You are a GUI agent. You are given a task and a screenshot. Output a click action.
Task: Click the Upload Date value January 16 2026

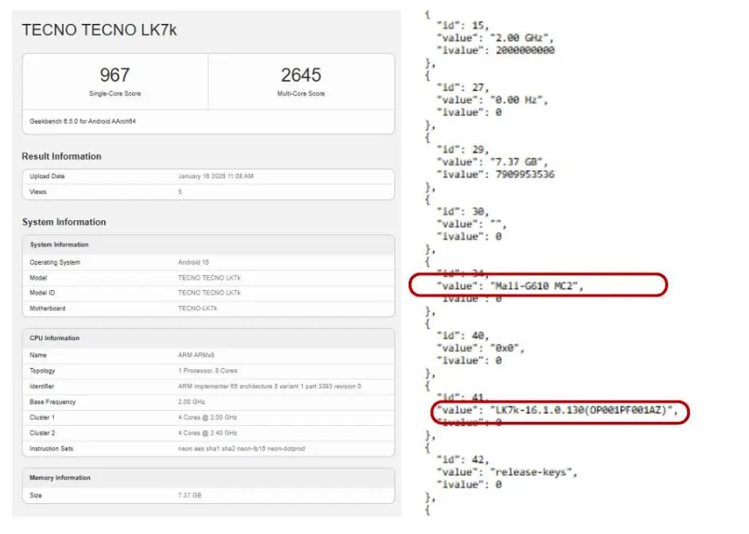point(215,176)
